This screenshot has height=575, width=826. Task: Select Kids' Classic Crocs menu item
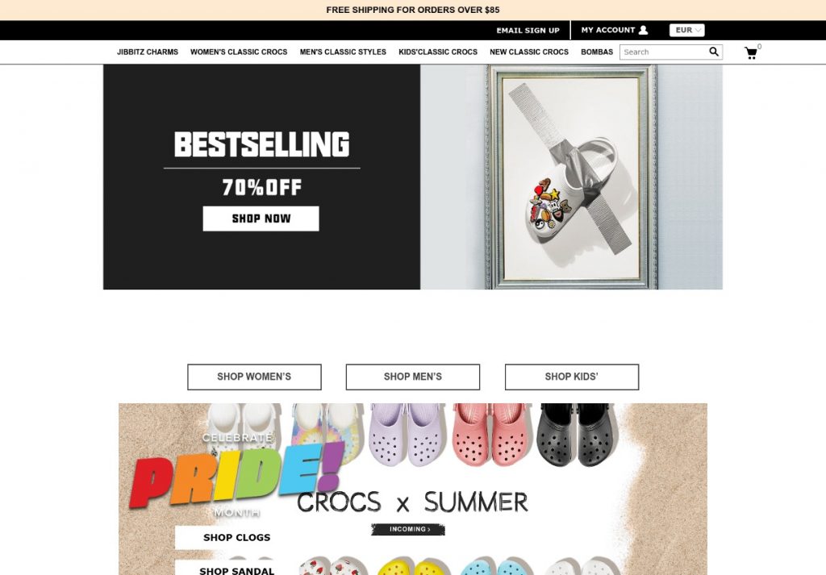tap(438, 52)
